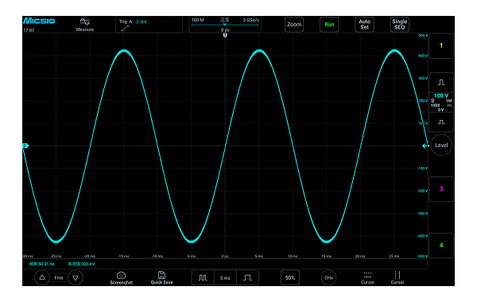Click the 17:07 clock display
Image resolution: width=477 pixels, height=302 pixels.
29,30
